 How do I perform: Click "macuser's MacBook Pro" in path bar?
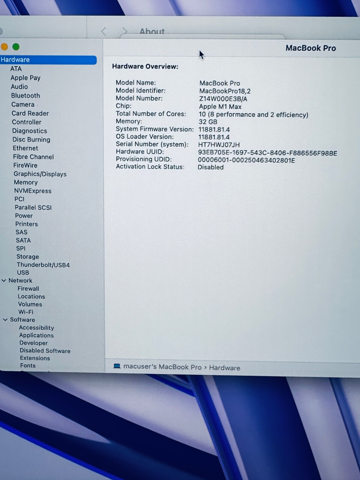(162, 367)
